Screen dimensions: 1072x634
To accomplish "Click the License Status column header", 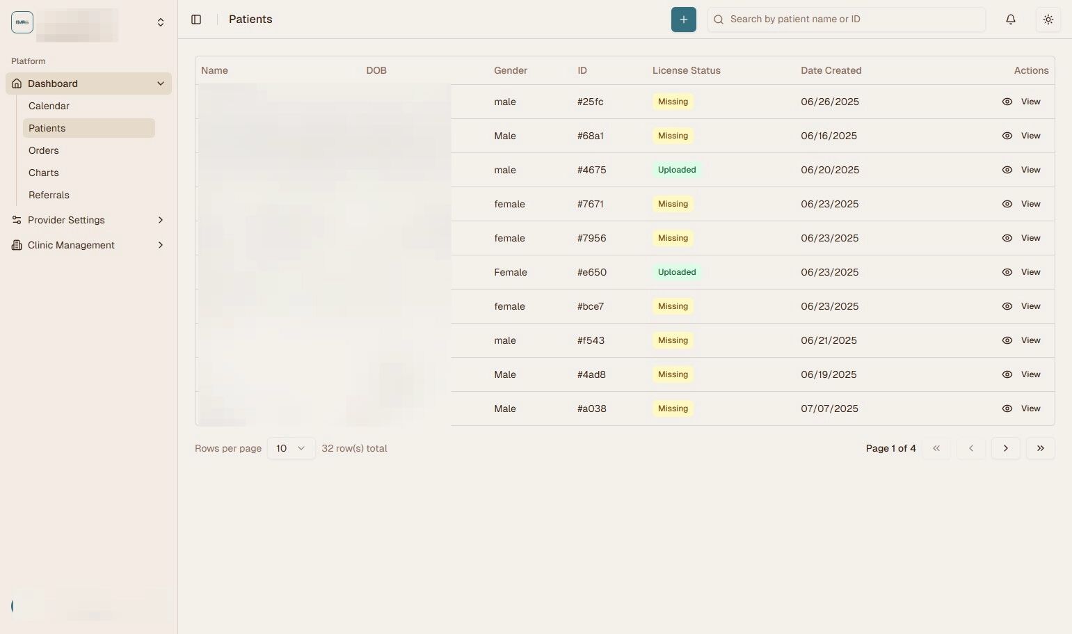I will point(687,70).
